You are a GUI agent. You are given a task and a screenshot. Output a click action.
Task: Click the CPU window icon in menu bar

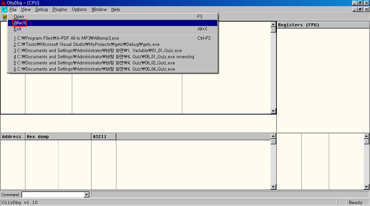(4, 10)
